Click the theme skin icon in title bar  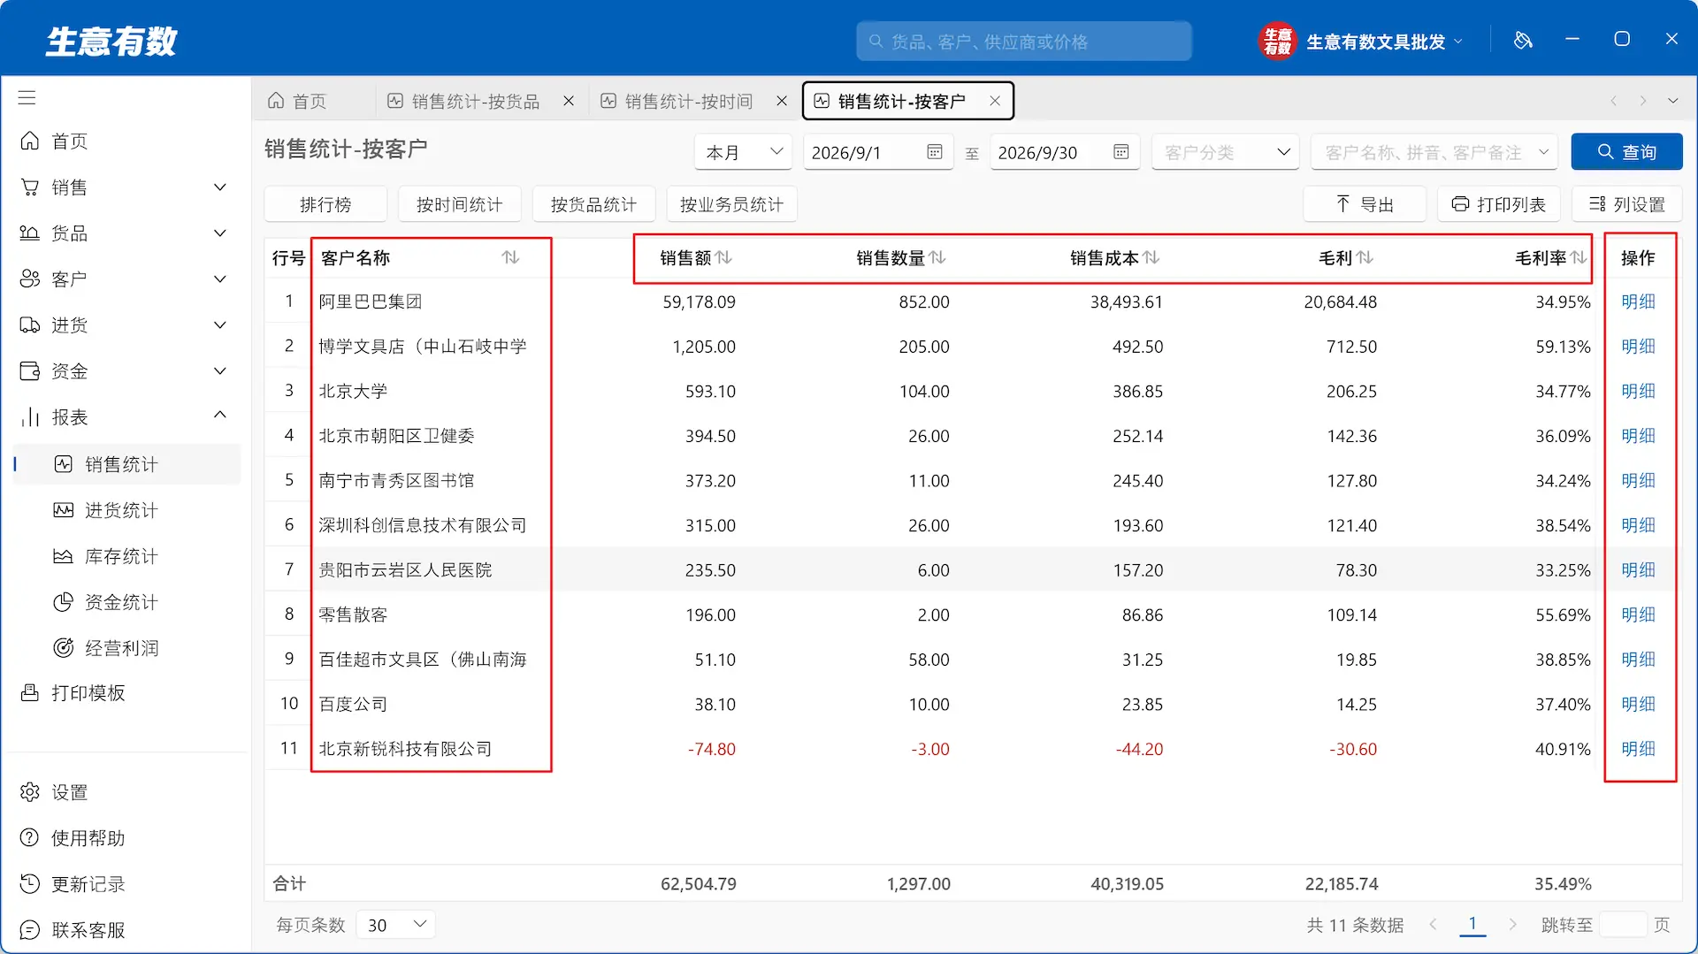click(x=1523, y=40)
